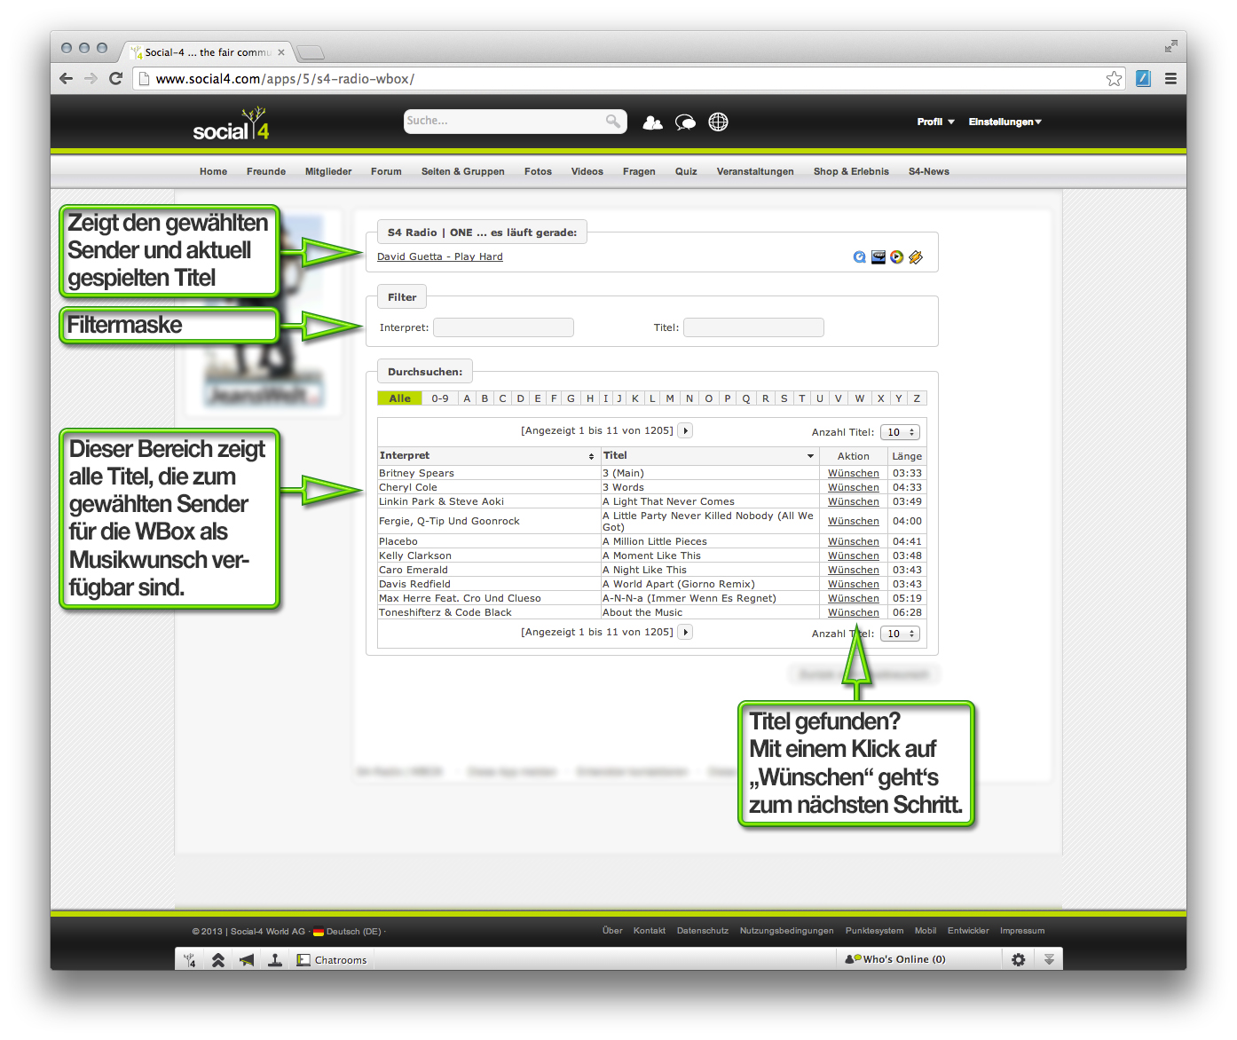Expand the Profil dropdown menu
This screenshot has width=1237, height=1040.
(935, 122)
